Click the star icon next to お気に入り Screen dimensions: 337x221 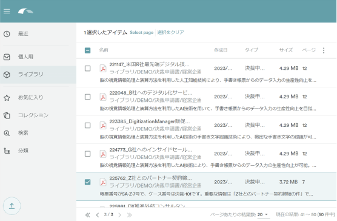coord(7,98)
